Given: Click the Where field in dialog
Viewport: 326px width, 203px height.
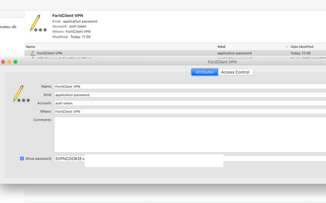Looking at the screenshot, I should 190,112.
